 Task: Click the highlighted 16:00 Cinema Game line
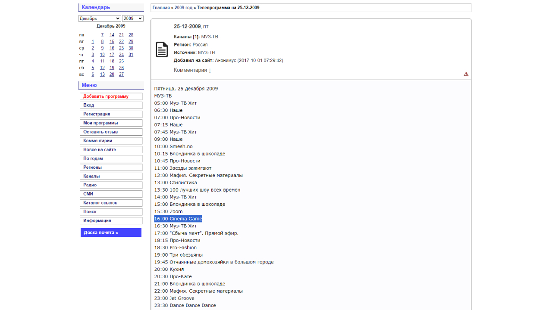[x=178, y=219]
